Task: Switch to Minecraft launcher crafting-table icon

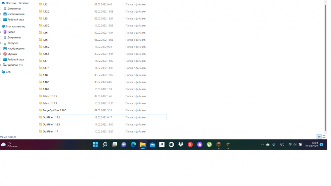Action: (219, 144)
